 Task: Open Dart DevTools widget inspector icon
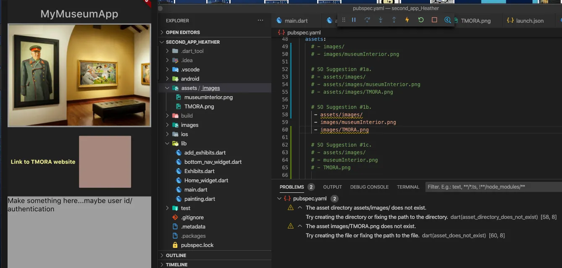pos(447,20)
